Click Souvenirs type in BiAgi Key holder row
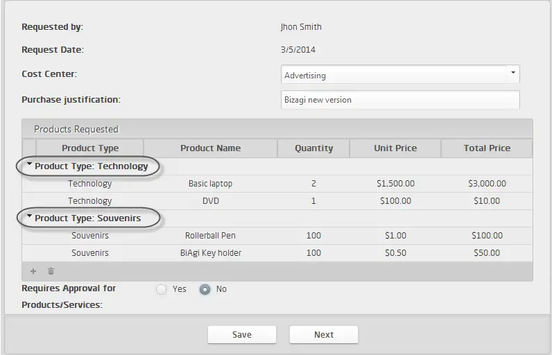552x355 pixels. coord(90,253)
